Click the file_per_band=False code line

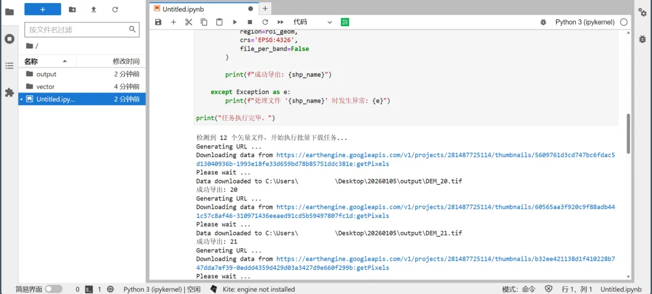click(275, 49)
